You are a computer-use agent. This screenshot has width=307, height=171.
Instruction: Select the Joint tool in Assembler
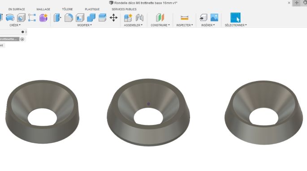click(x=139, y=17)
